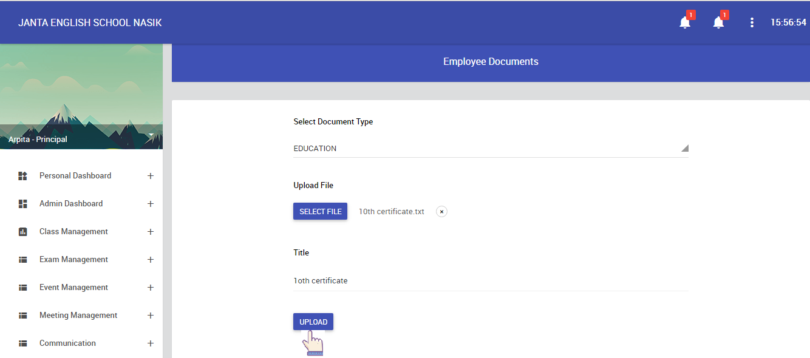The image size is (810, 358).
Task: Expand the Arpita - Principal profile arrow
Action: [x=151, y=135]
